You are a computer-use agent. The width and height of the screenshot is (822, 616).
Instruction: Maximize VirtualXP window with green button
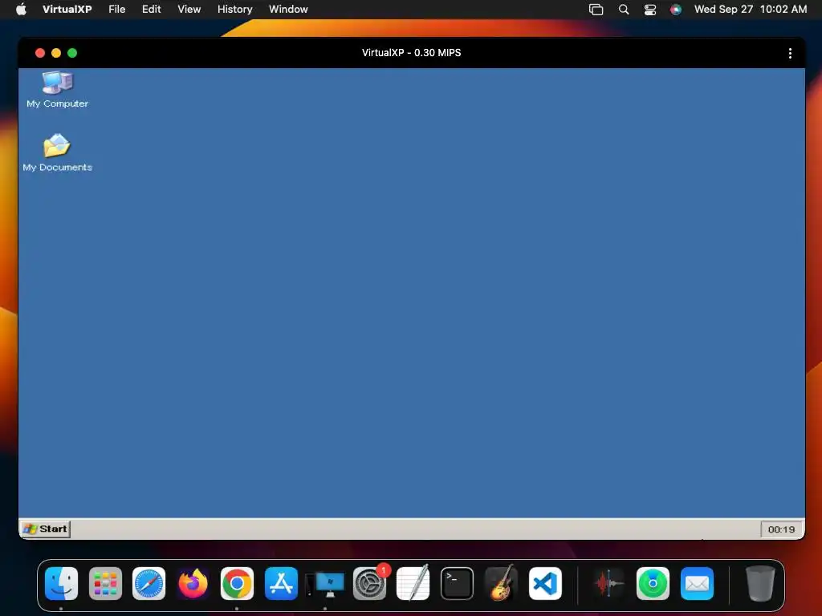[x=72, y=53]
